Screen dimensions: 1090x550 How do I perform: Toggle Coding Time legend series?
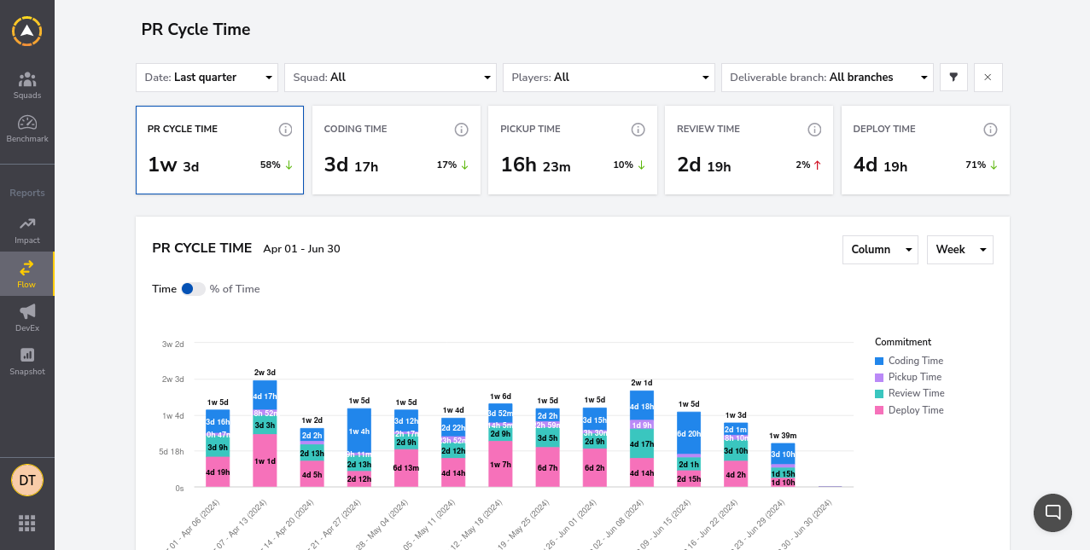pos(909,361)
